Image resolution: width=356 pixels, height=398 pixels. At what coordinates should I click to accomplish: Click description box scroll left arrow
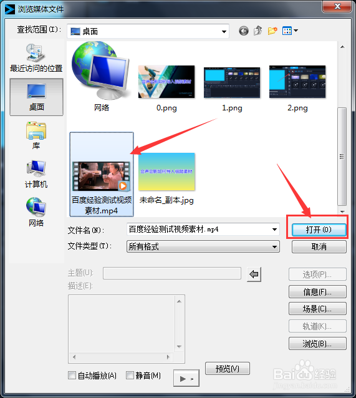click(x=74, y=357)
